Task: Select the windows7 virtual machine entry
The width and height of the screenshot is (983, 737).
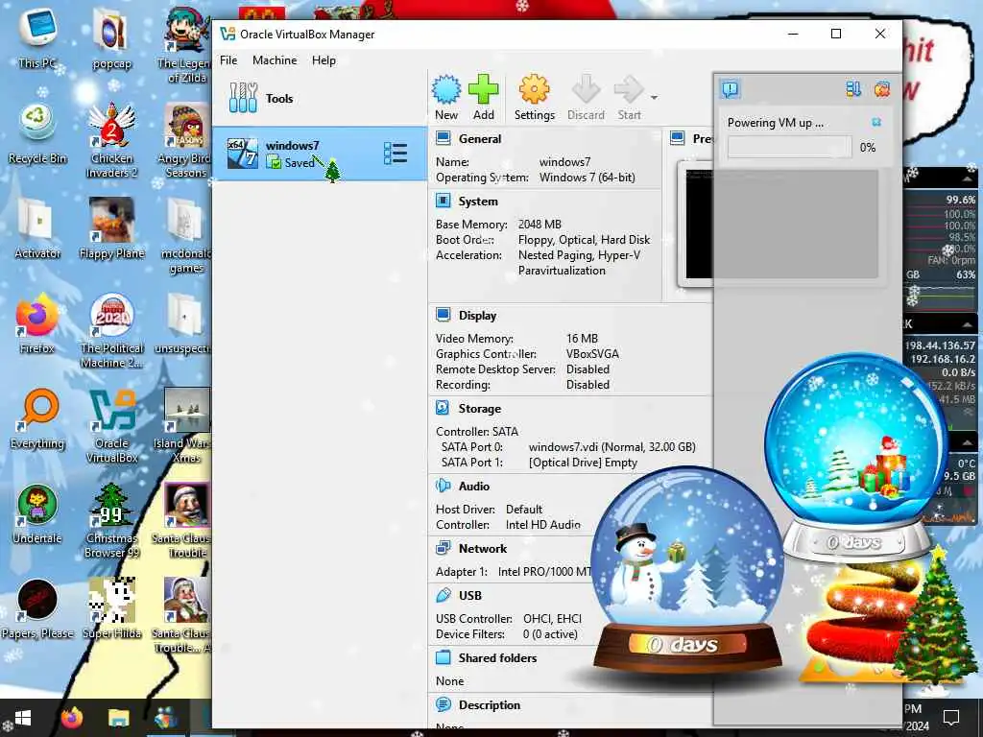Action: tap(320, 154)
